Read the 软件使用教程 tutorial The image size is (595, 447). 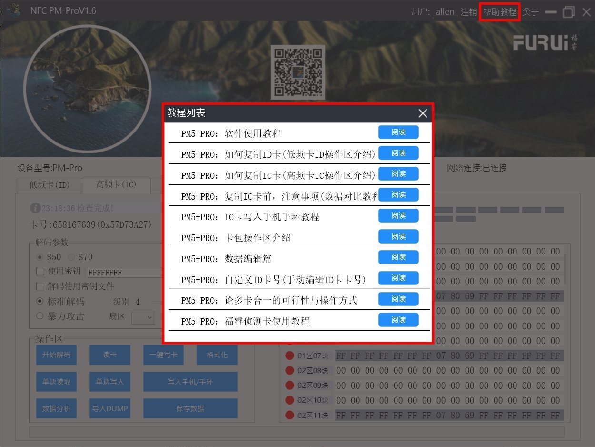click(x=398, y=132)
